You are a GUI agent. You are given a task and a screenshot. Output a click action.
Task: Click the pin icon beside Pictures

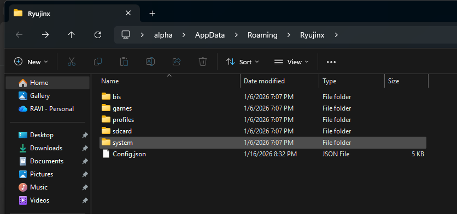[x=85, y=174]
